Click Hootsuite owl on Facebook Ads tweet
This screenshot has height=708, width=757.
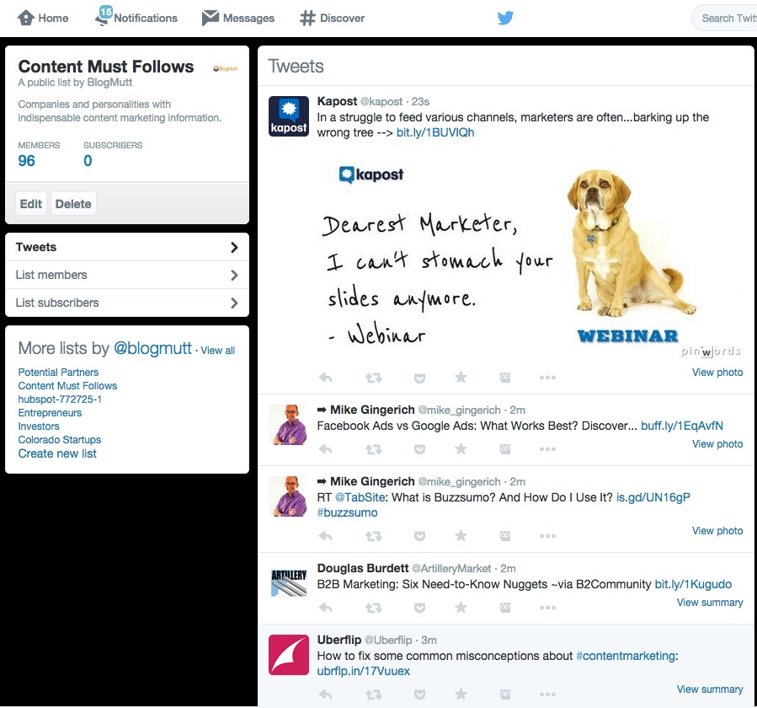coord(505,449)
